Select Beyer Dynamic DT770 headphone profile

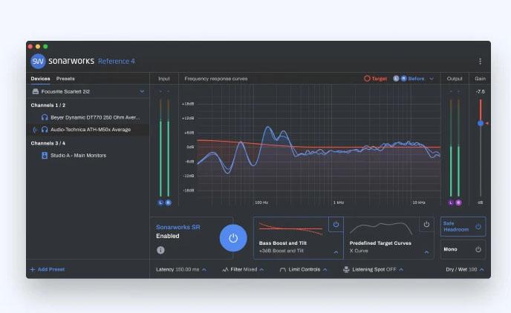click(x=90, y=117)
